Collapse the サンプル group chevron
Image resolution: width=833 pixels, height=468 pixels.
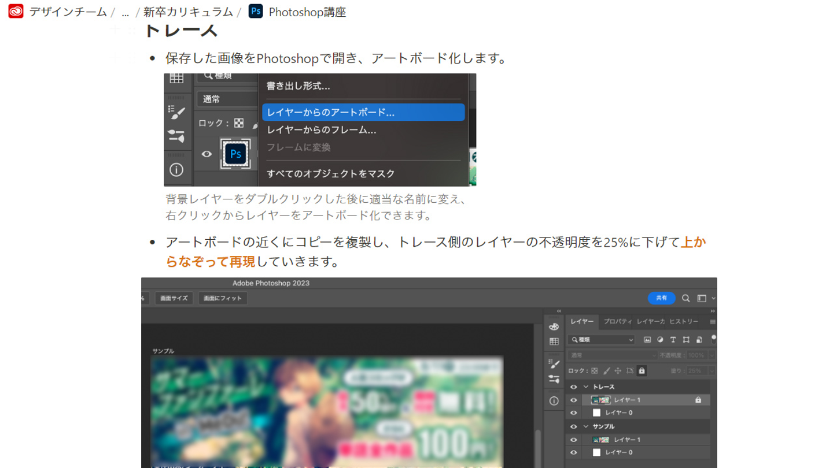[586, 426]
